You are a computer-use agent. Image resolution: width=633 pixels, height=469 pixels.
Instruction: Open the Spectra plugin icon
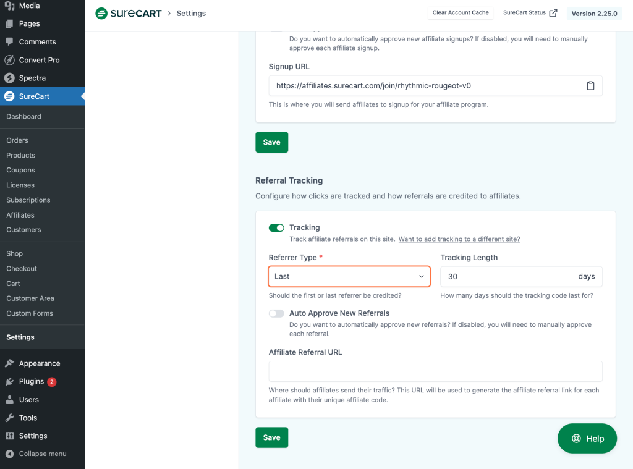tap(9, 78)
